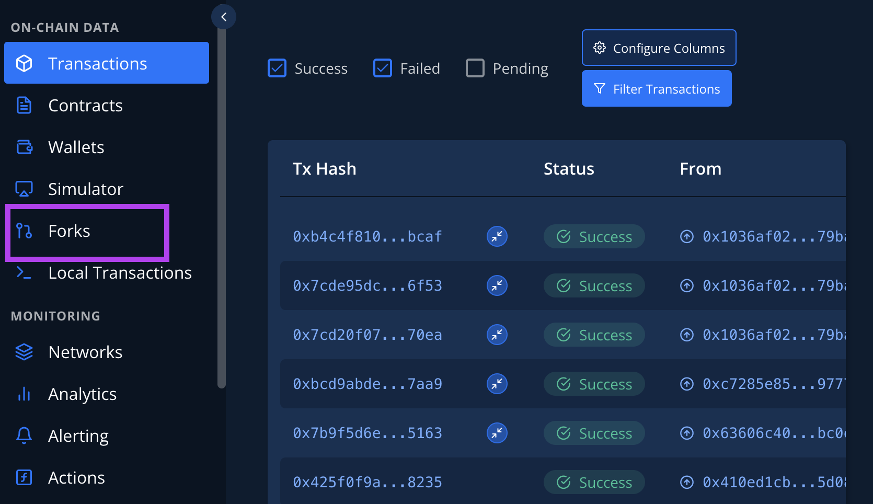
Task: Collapse the sidebar with the chevron button
Action: point(224,17)
